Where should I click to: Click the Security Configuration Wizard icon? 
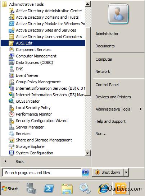[x=12, y=121]
